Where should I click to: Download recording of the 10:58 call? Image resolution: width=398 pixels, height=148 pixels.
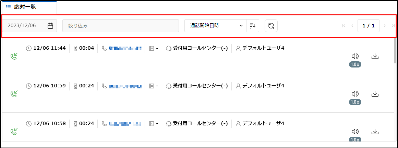[x=375, y=132]
